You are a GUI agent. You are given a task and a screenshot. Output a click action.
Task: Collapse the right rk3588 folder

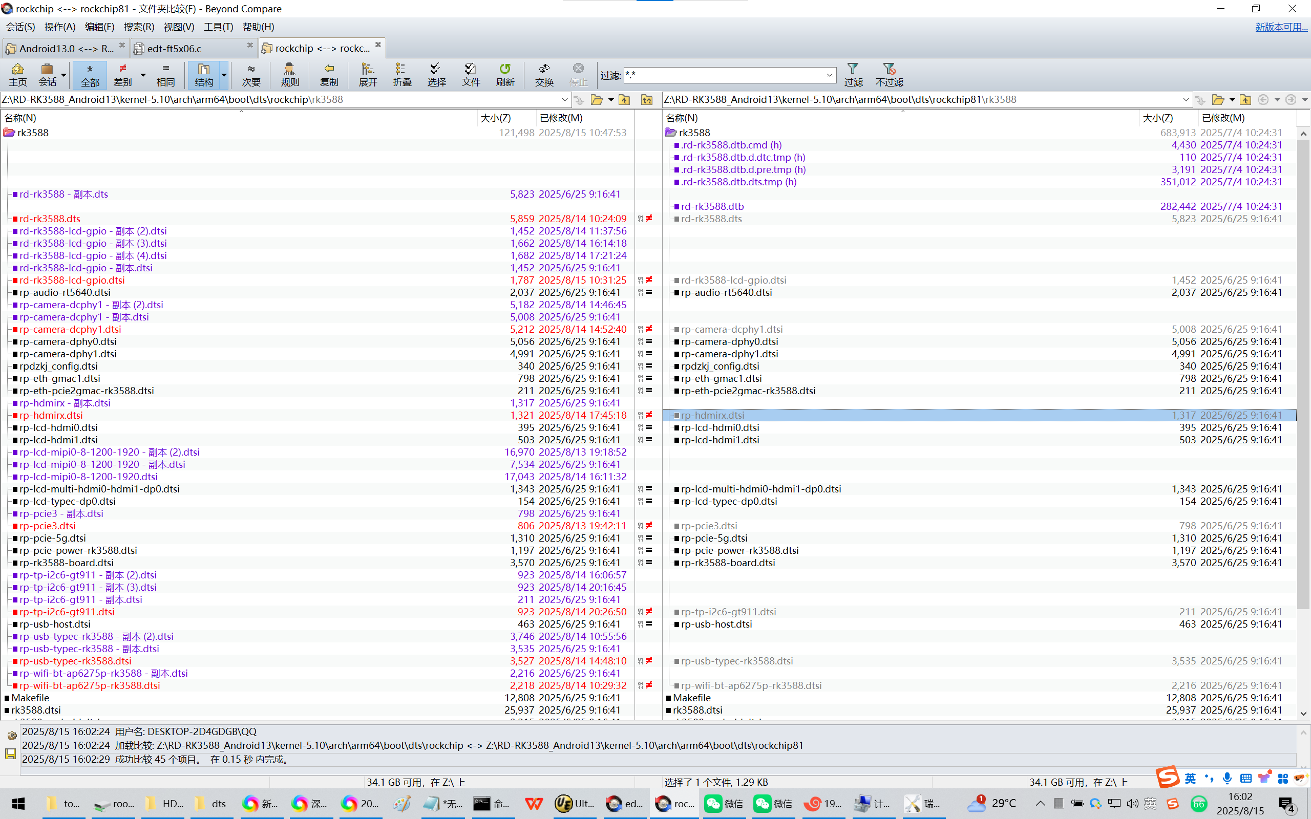671,133
